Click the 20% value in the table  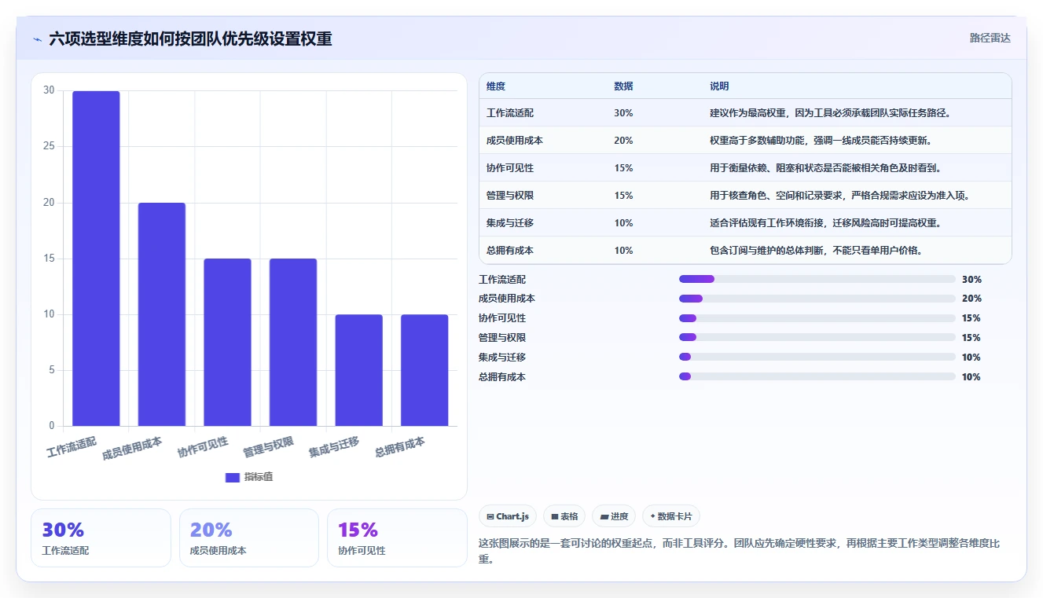[x=623, y=141]
